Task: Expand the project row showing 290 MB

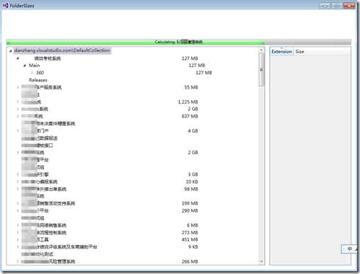Action: pos(18,210)
